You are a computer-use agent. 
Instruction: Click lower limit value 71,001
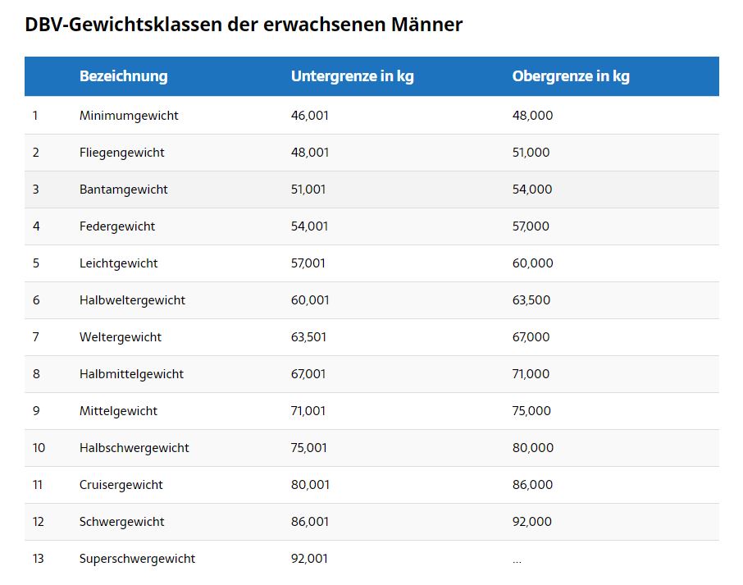pyautogui.click(x=308, y=412)
